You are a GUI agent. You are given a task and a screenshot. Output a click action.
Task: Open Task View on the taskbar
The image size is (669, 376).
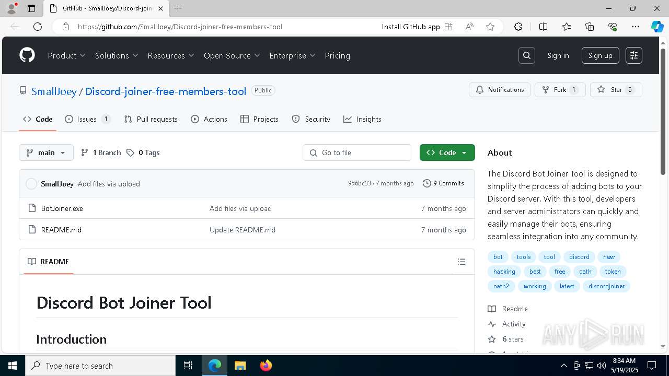coord(189,366)
